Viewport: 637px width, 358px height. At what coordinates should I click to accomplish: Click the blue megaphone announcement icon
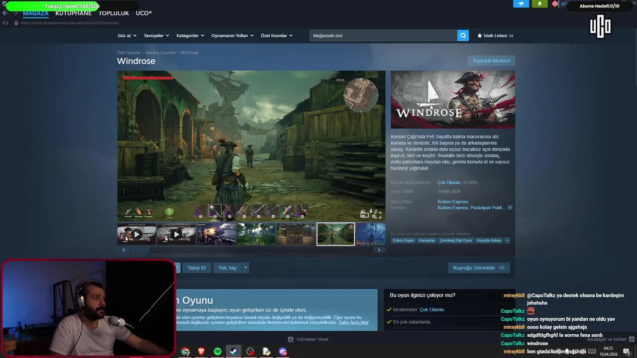point(521,3)
